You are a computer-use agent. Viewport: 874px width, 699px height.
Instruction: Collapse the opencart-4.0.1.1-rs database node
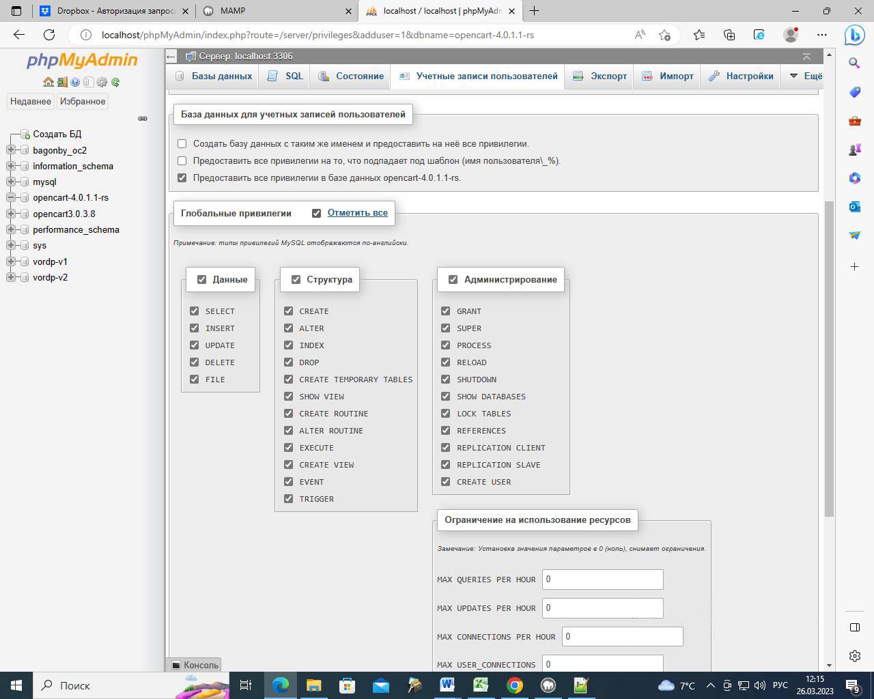click(11, 198)
